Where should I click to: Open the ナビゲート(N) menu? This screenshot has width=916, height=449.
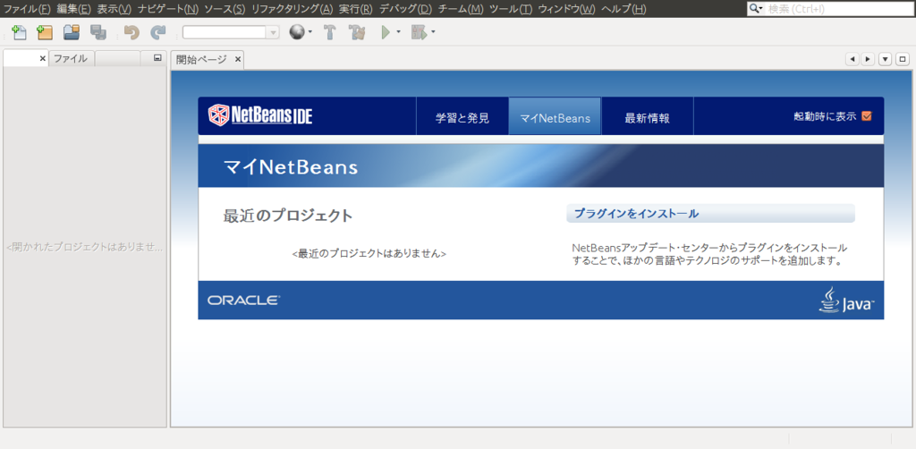[x=168, y=9]
